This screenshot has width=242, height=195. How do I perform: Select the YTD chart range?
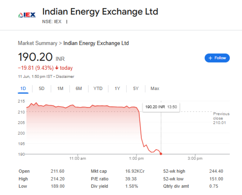click(98, 88)
